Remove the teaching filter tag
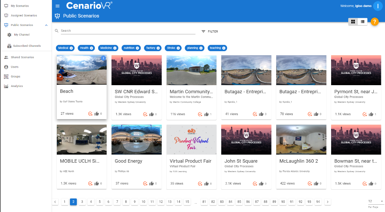385x212 pixels. tap(224, 48)
